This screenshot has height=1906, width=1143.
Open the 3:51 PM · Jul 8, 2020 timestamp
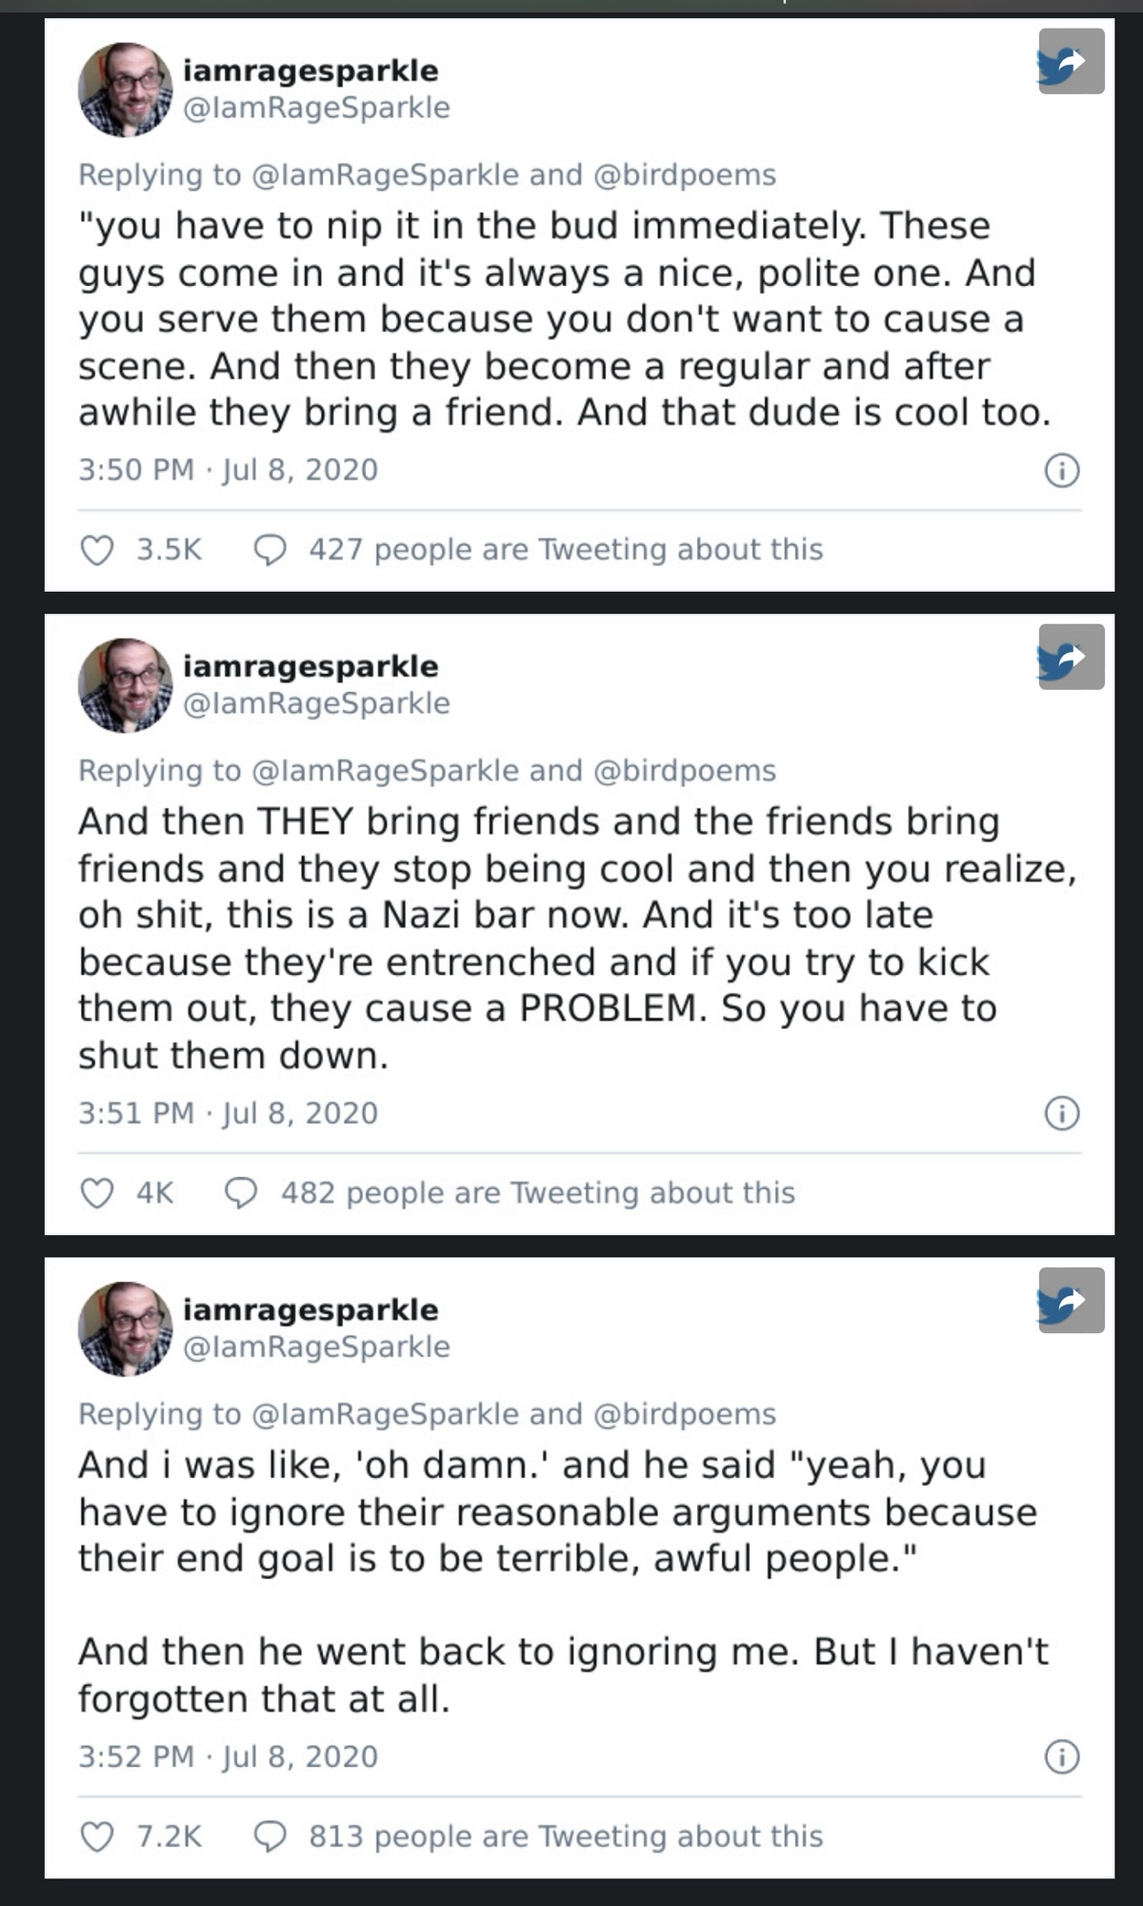coord(228,1113)
